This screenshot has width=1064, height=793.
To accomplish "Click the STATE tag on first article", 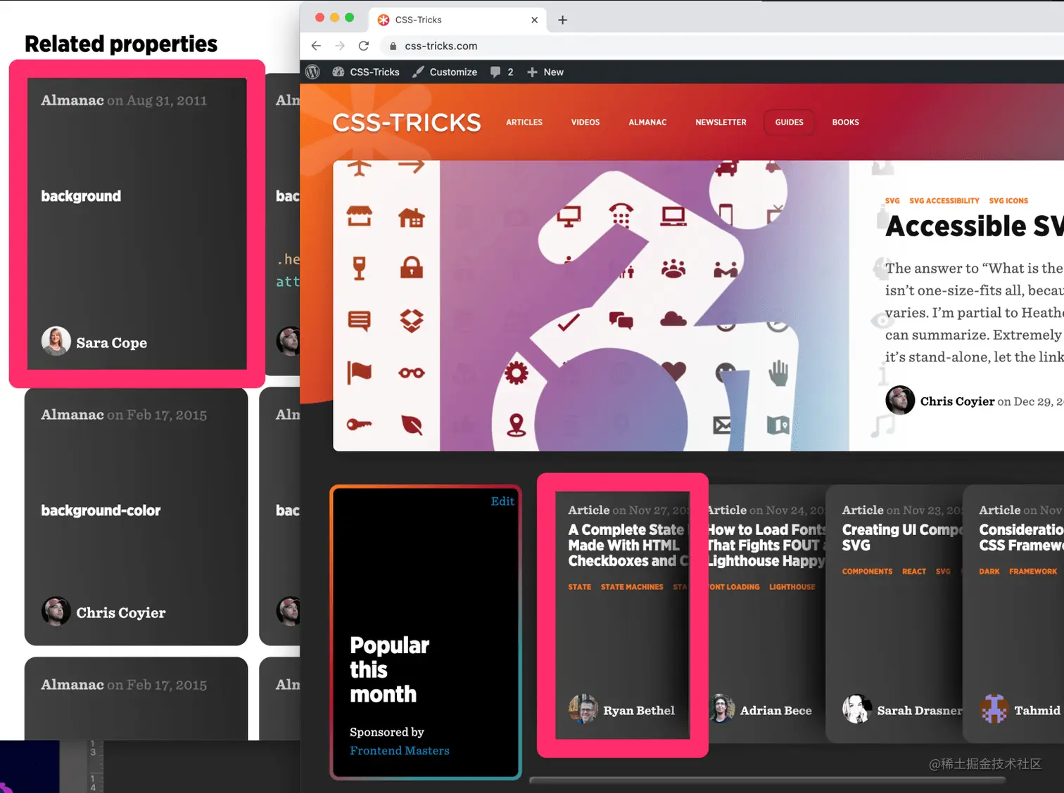I will [580, 587].
